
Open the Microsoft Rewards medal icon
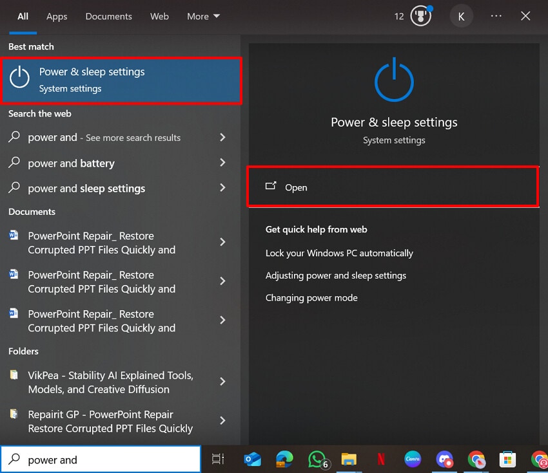click(x=420, y=15)
